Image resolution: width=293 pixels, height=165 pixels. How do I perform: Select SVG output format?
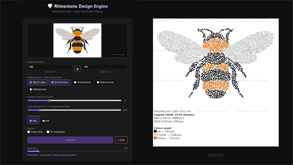(33, 121)
